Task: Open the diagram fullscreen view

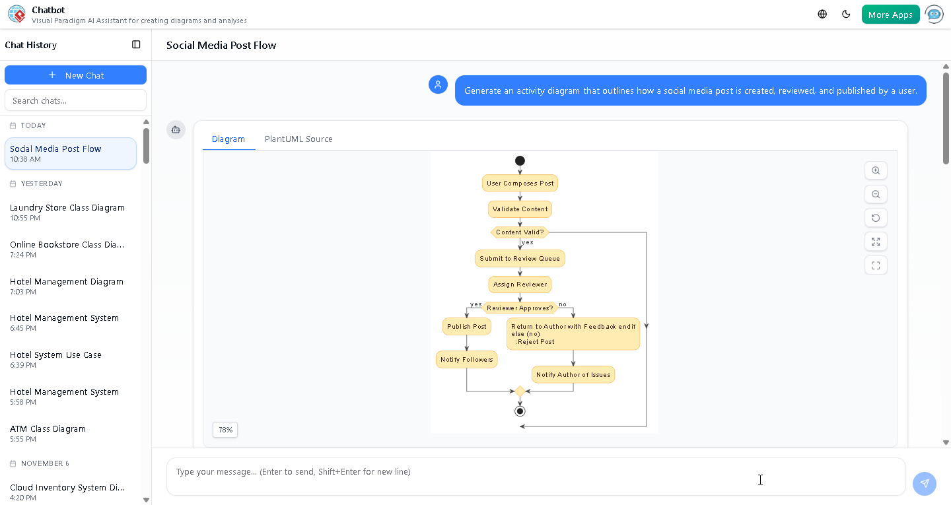Action: pos(876,265)
